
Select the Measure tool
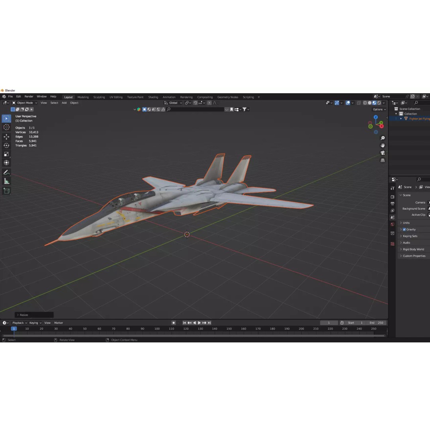(6, 181)
